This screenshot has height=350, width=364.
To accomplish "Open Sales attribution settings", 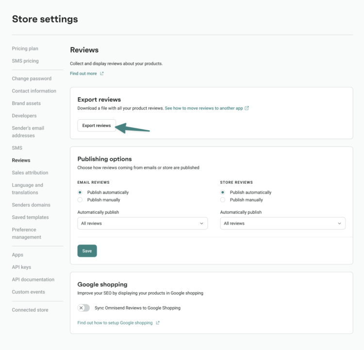I will (30, 173).
